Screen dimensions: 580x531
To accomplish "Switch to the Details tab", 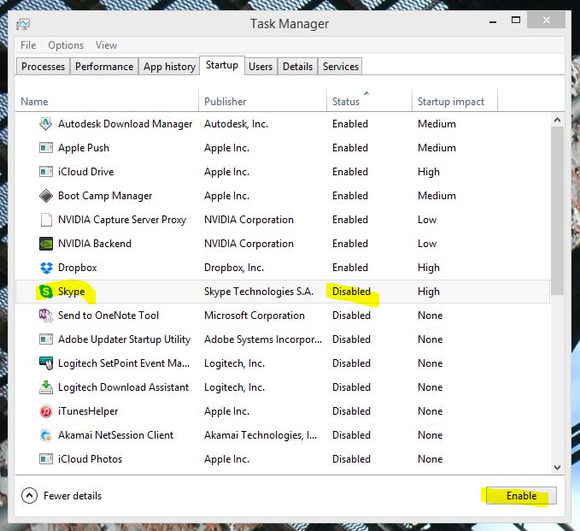I will pyautogui.click(x=298, y=67).
